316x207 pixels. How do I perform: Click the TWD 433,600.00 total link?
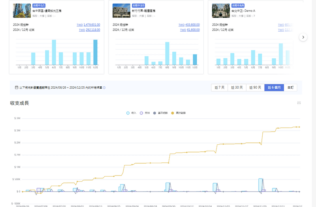189,24
